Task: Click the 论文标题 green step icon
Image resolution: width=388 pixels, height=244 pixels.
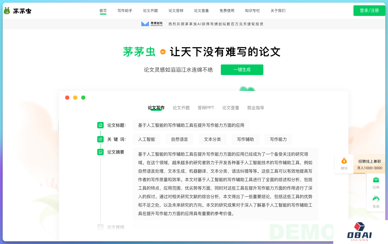Action: tap(100, 125)
